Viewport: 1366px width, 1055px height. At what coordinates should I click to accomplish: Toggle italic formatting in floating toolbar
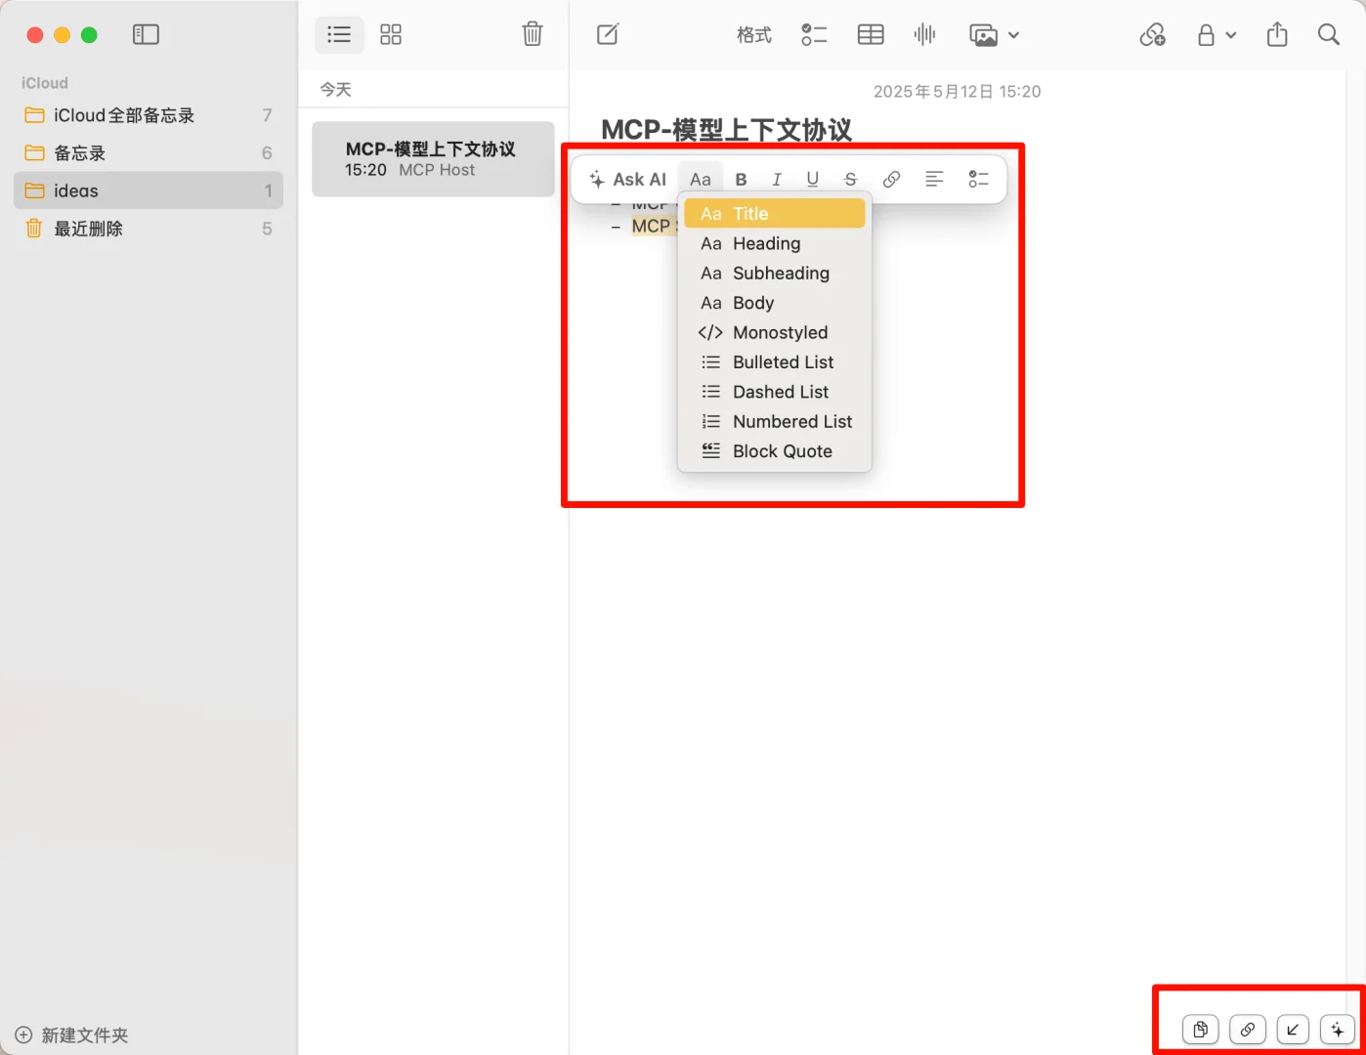click(777, 180)
